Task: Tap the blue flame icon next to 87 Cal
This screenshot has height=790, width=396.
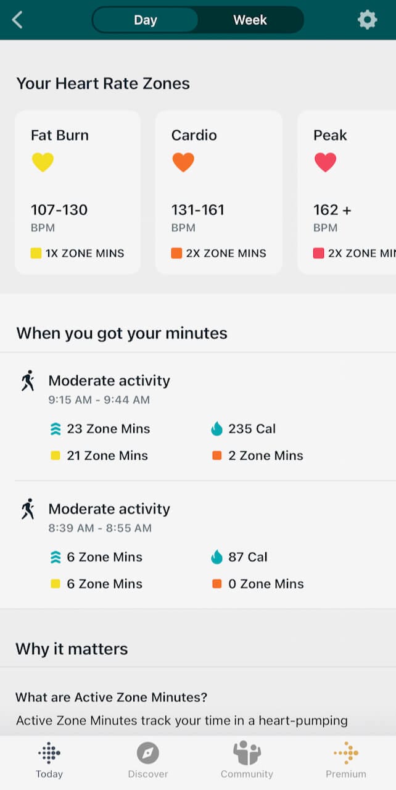Action: click(x=217, y=557)
